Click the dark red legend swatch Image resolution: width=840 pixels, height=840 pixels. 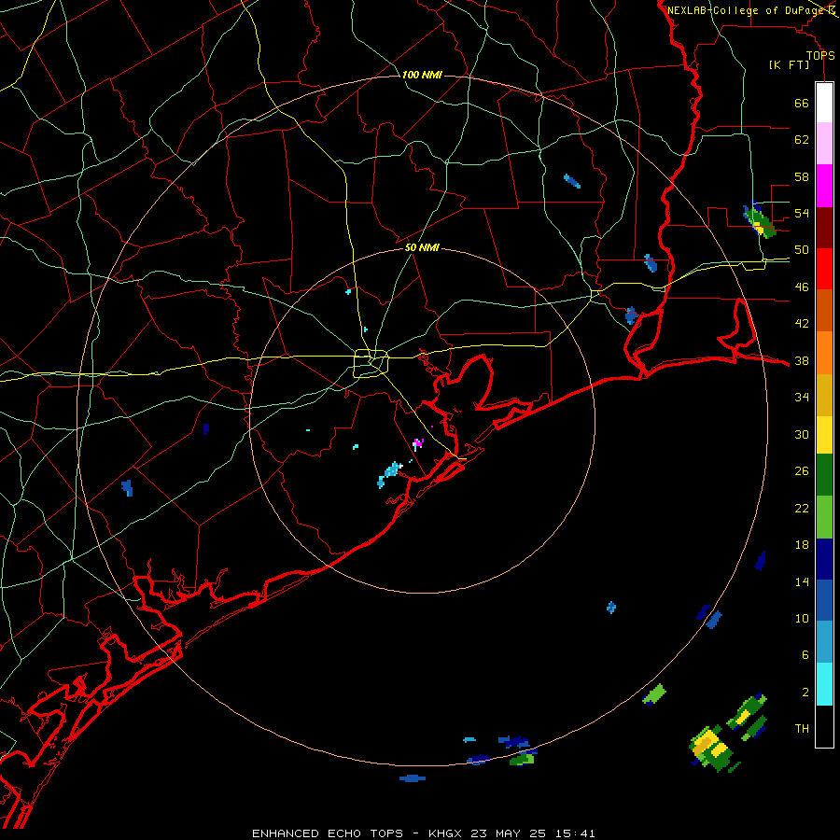click(x=824, y=227)
